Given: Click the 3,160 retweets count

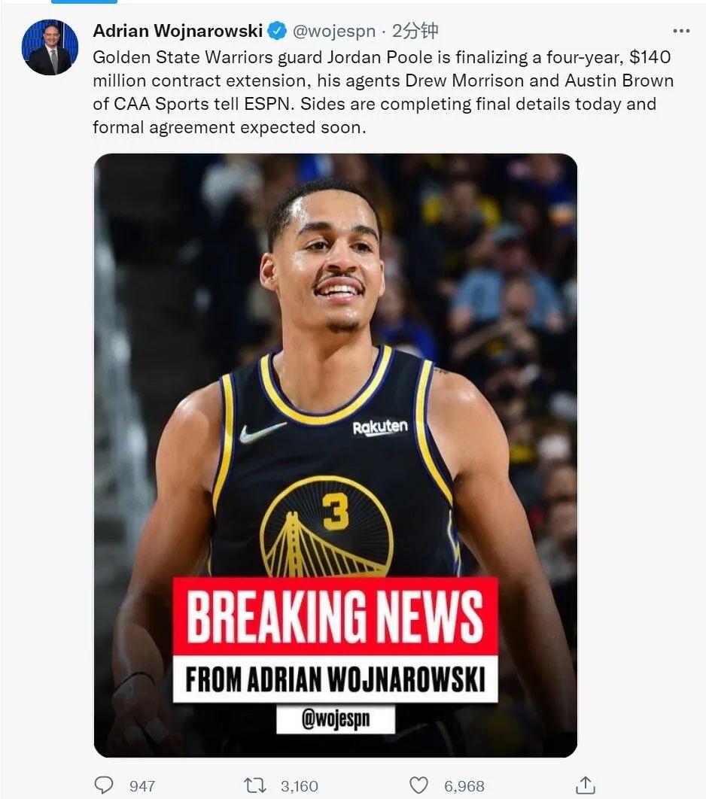Looking at the screenshot, I should (x=300, y=785).
